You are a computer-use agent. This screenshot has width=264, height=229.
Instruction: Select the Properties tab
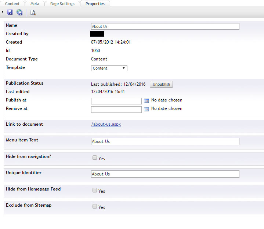coord(95,4)
